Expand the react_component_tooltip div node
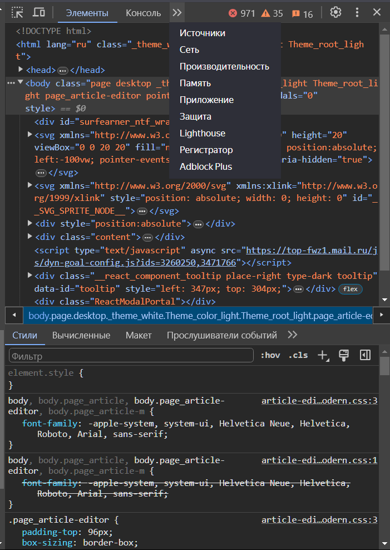The image size is (390, 550). pos(30,276)
